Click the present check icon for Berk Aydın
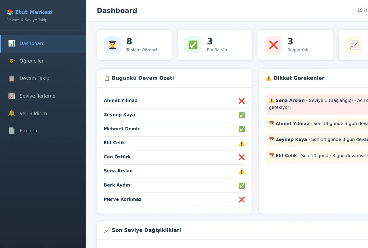This screenshot has height=248, width=368. pyautogui.click(x=242, y=185)
